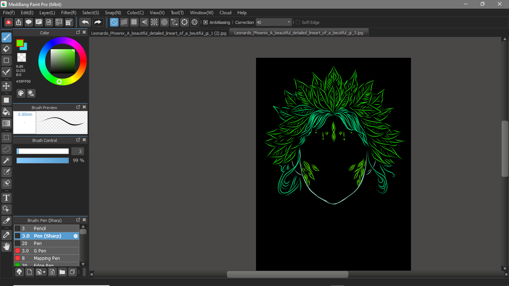509x286 pixels.
Task: Select the Hand pan tool
Action: coord(6,246)
